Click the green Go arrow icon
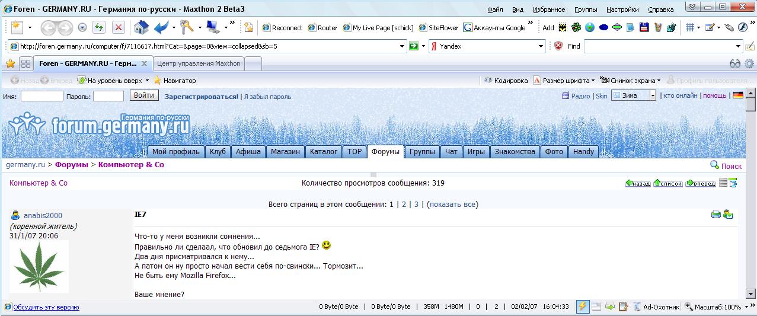The width and height of the screenshot is (757, 316). click(414, 46)
